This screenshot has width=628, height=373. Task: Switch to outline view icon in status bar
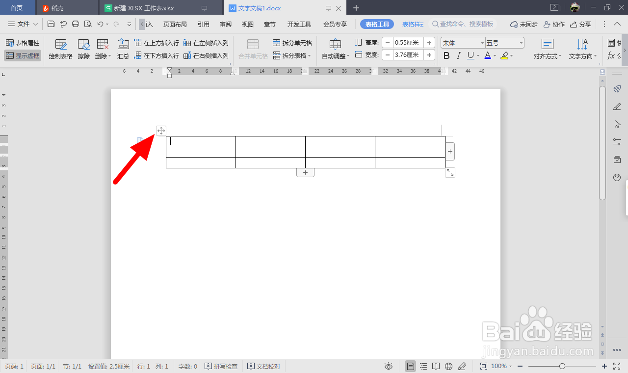click(x=423, y=366)
